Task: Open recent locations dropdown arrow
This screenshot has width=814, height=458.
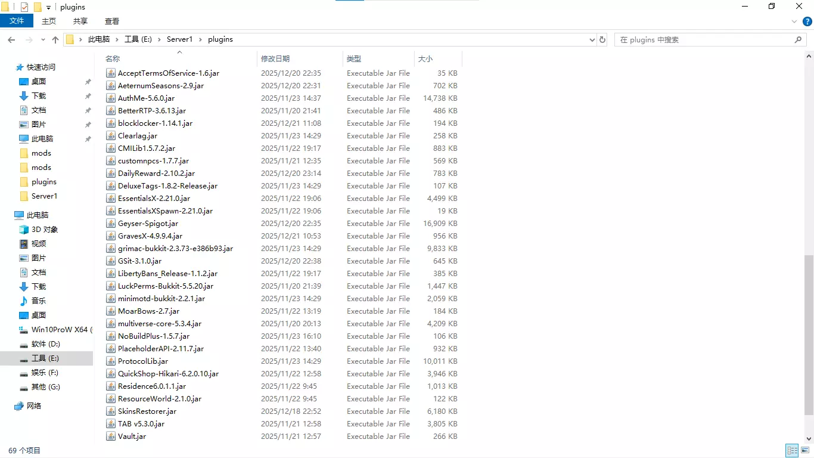Action: (x=43, y=40)
